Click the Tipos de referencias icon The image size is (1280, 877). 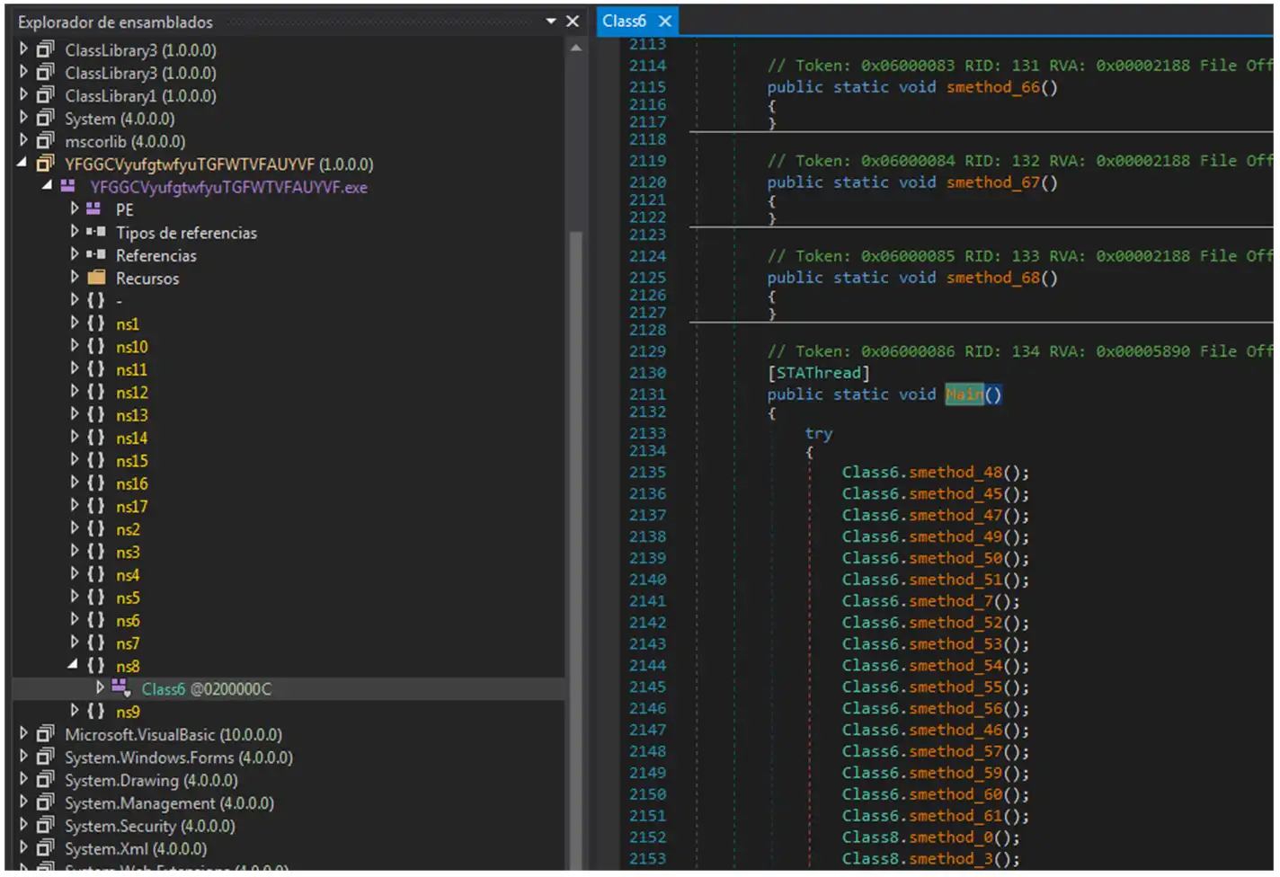tap(96, 232)
